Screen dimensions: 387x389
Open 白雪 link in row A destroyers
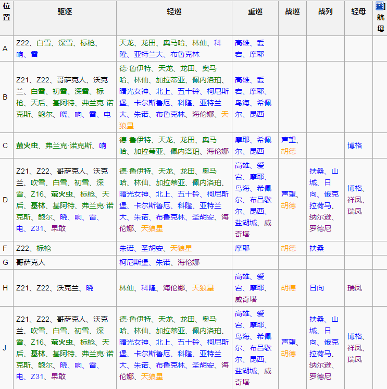(44, 43)
